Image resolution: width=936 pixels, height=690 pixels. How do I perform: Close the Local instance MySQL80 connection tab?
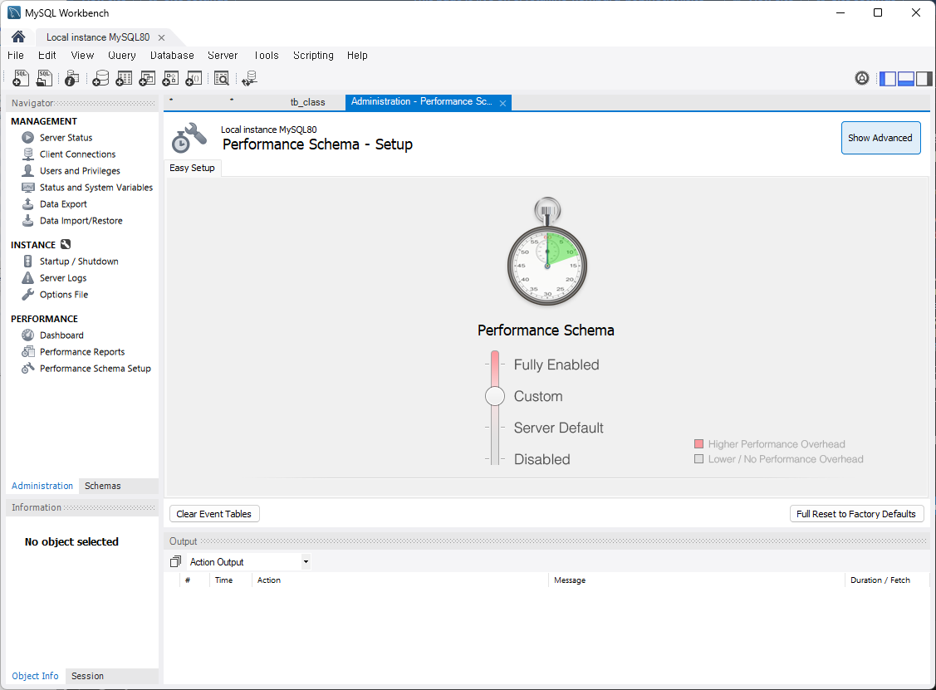(161, 37)
